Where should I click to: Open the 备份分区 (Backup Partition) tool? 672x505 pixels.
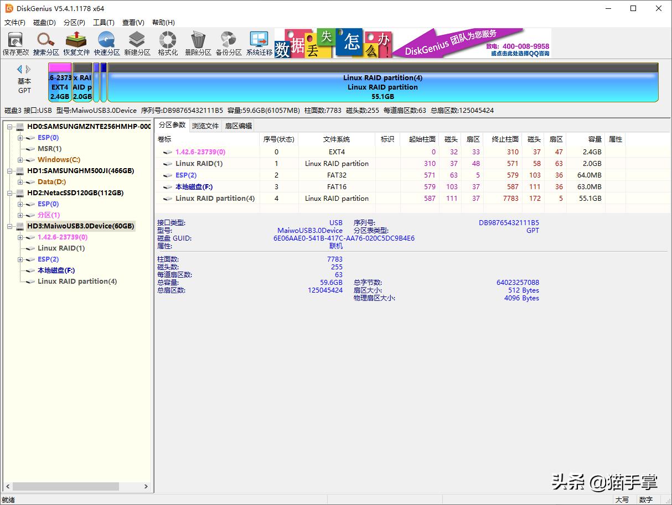[x=229, y=43]
